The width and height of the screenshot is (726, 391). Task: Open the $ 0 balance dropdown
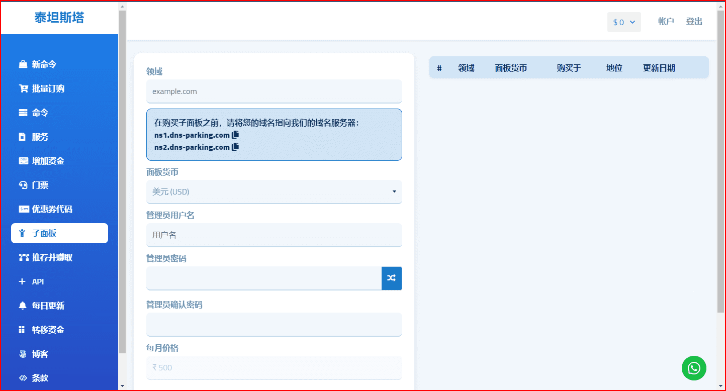(x=624, y=22)
